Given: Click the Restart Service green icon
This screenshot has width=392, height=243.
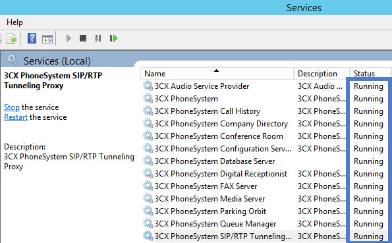Looking at the screenshot, I should (113, 38).
